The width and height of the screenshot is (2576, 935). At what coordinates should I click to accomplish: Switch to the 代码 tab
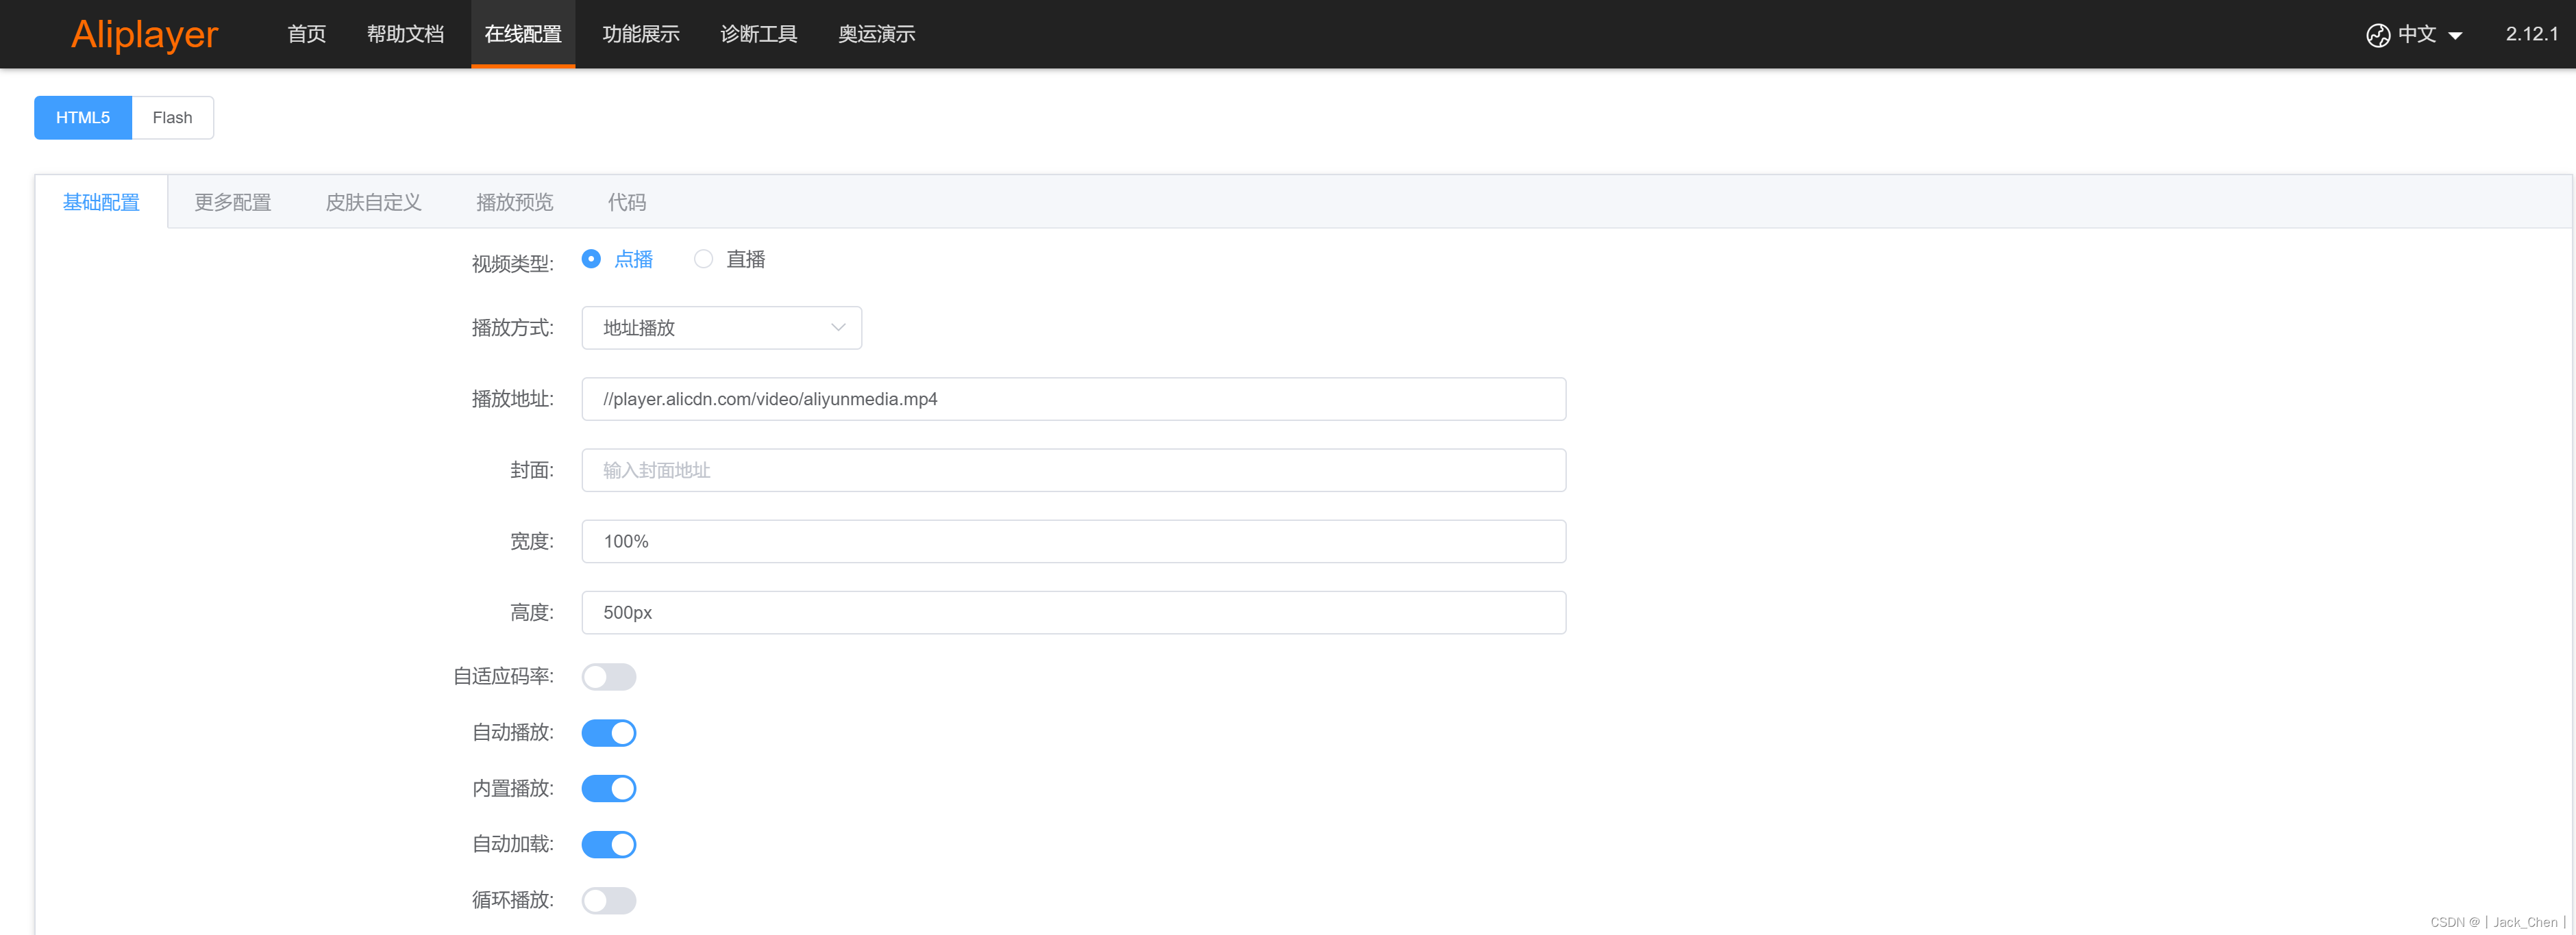tap(627, 203)
